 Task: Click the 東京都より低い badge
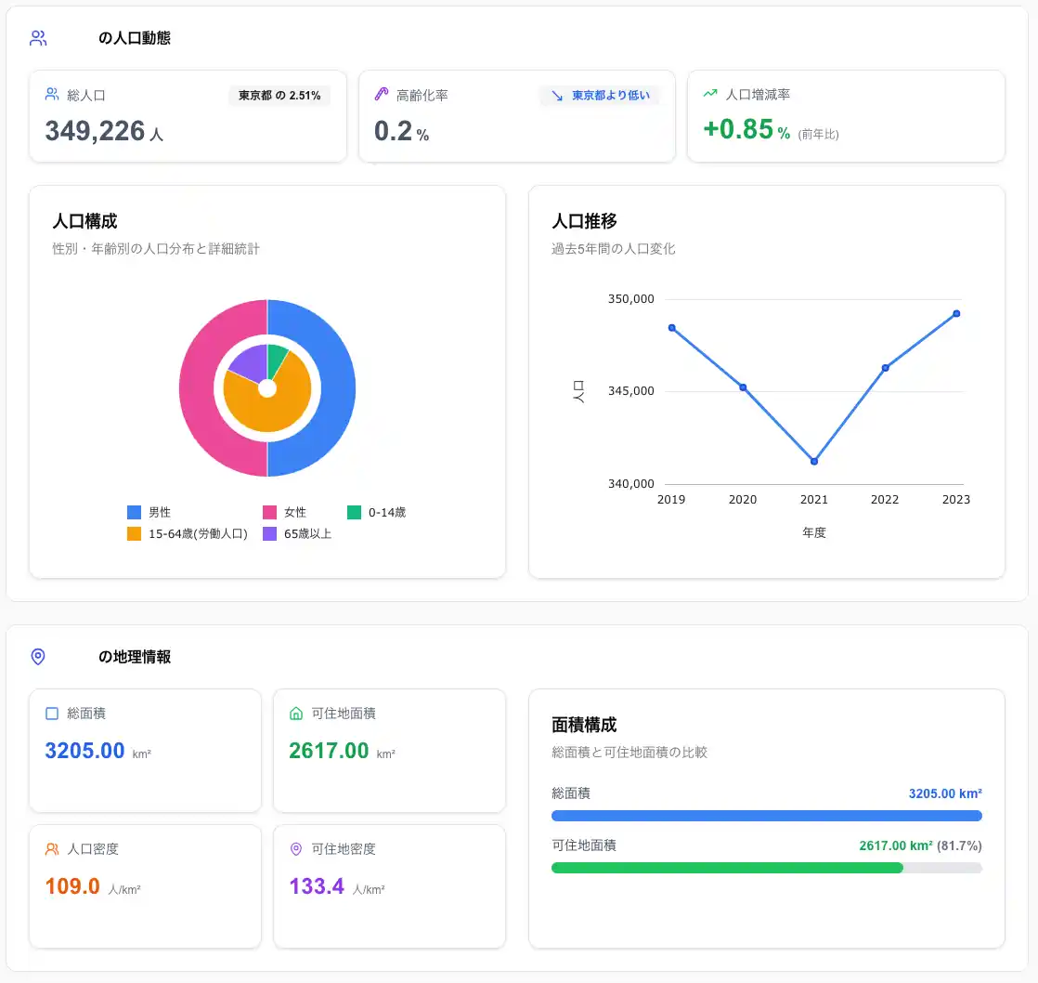(x=600, y=96)
